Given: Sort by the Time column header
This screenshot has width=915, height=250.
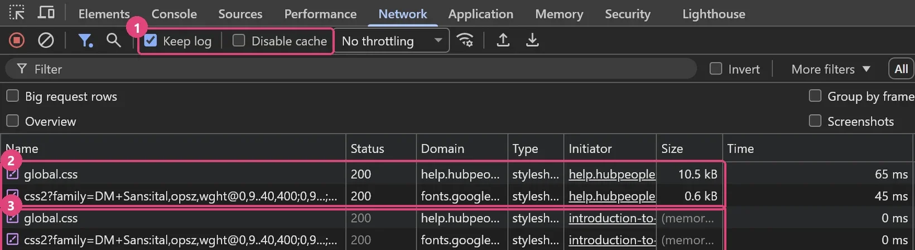Looking at the screenshot, I should 818,149.
